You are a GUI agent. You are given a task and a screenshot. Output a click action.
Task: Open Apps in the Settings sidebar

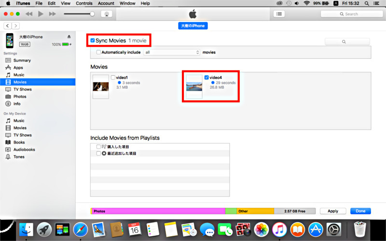[x=18, y=67]
